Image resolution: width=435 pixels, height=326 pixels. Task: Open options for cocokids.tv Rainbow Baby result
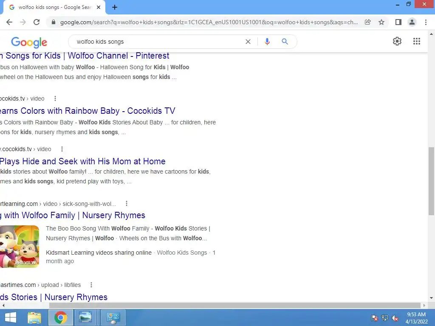click(55, 98)
